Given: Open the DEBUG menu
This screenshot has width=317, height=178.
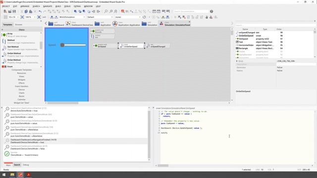Looking at the screenshot, I should click(x=67, y=6).
